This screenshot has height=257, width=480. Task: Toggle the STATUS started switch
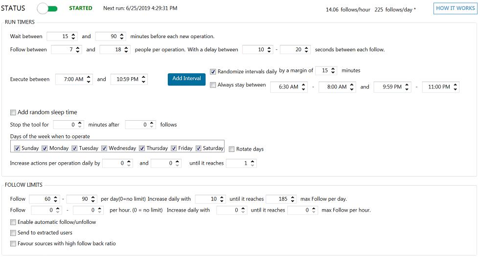47,8
